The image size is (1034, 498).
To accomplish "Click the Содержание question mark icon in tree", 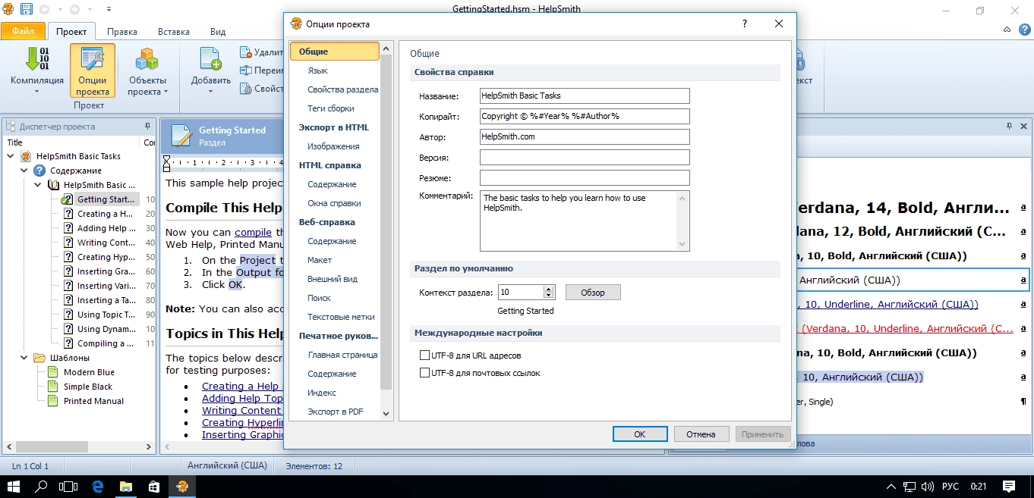I will 39,171.
